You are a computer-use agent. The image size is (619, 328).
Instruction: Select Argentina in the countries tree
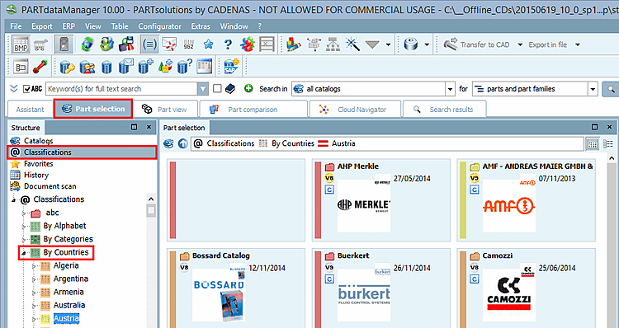click(71, 279)
